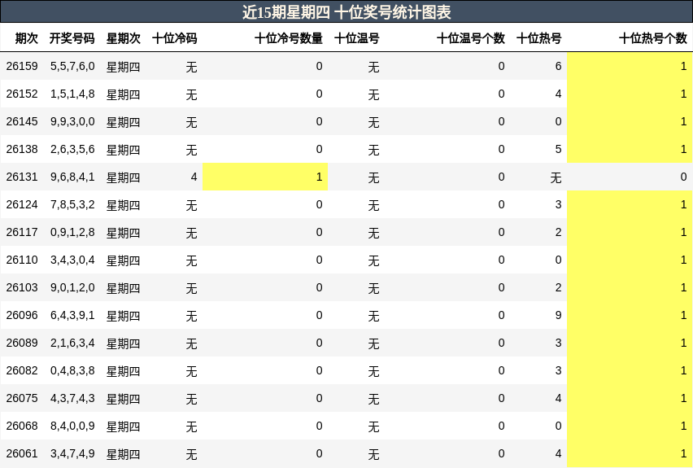Click period number 26103

22,287
